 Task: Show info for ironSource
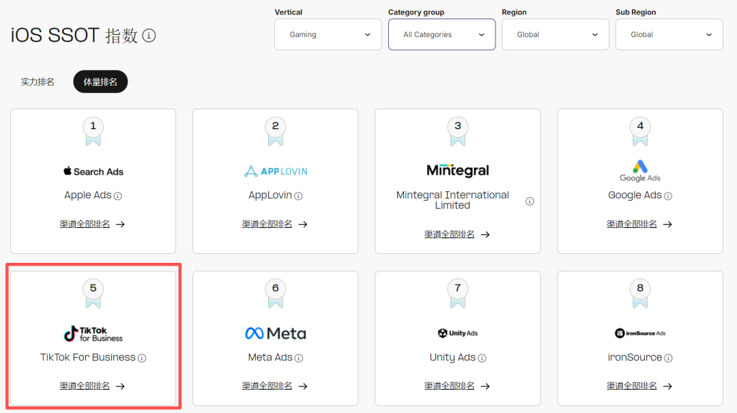pyautogui.click(x=668, y=358)
